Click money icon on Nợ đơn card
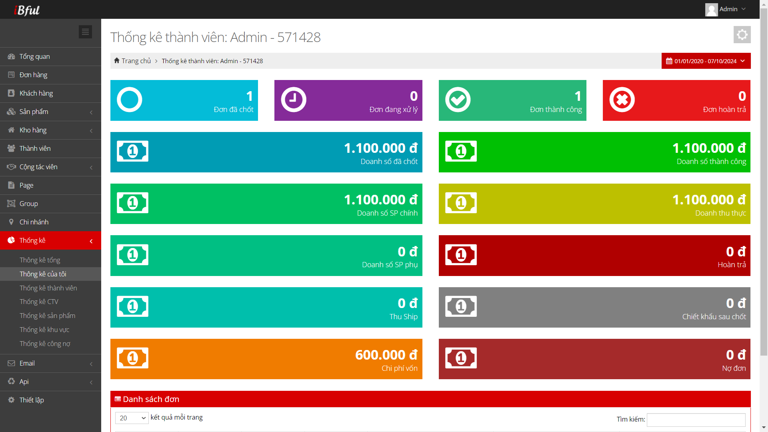 (x=461, y=358)
